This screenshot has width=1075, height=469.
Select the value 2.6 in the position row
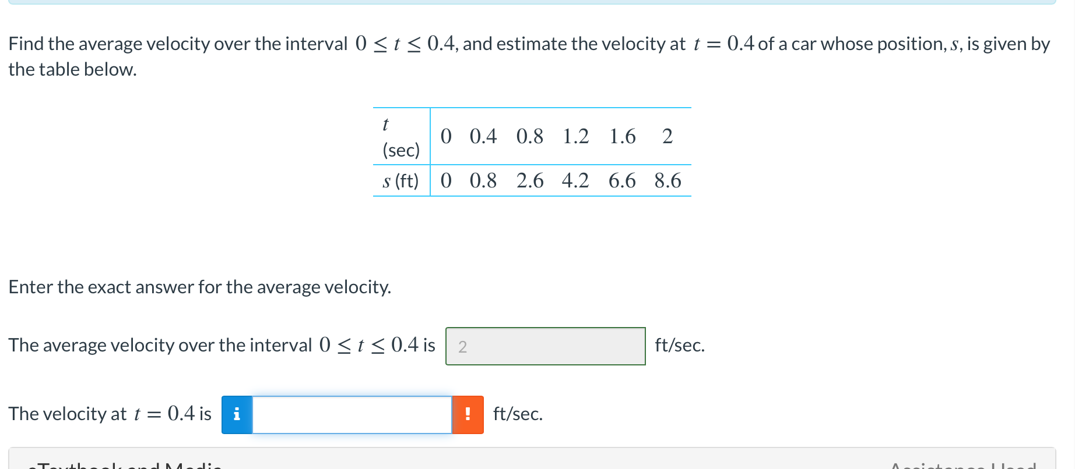tap(531, 180)
